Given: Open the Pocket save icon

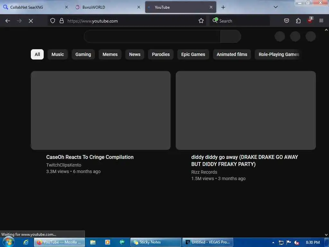Looking at the screenshot, I should [286, 21].
